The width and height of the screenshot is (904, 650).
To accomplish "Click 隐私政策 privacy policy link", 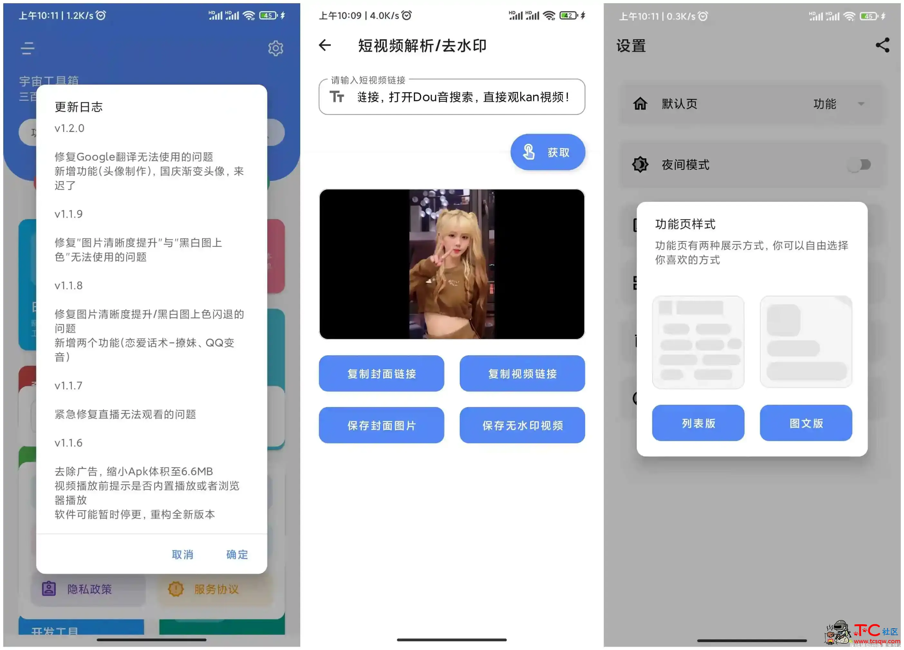I will (x=77, y=589).
